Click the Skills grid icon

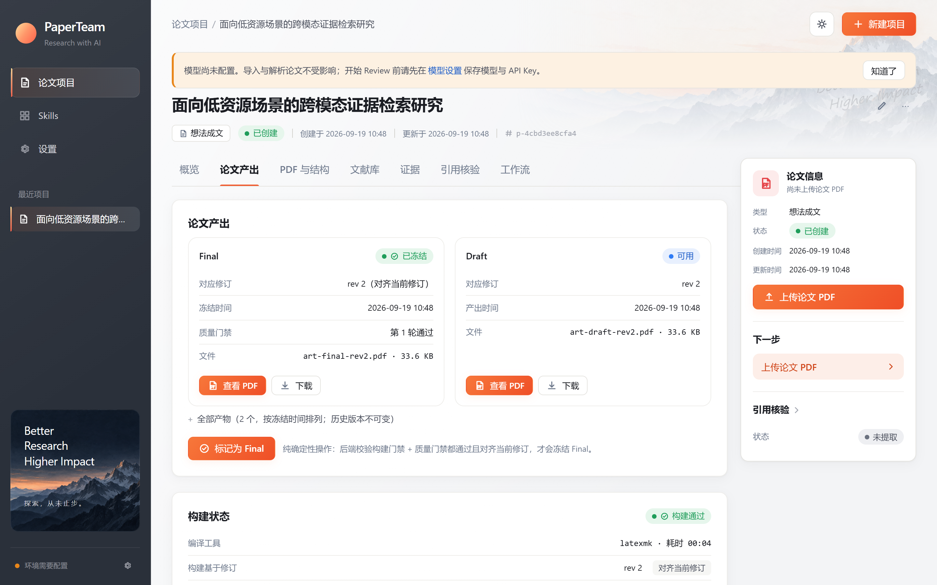25,116
